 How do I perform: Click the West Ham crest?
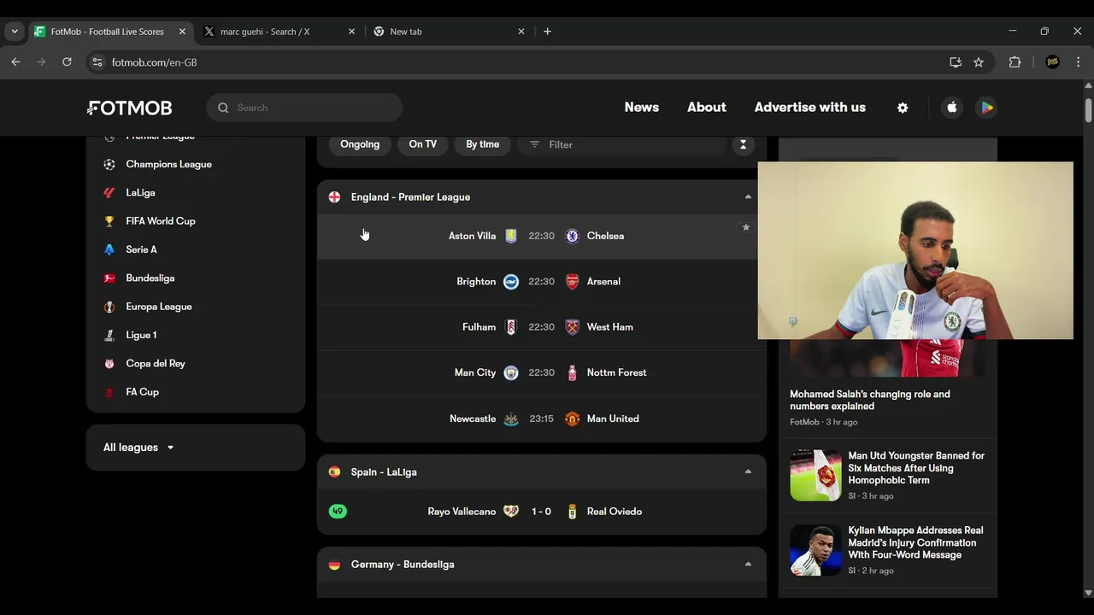coord(573,327)
